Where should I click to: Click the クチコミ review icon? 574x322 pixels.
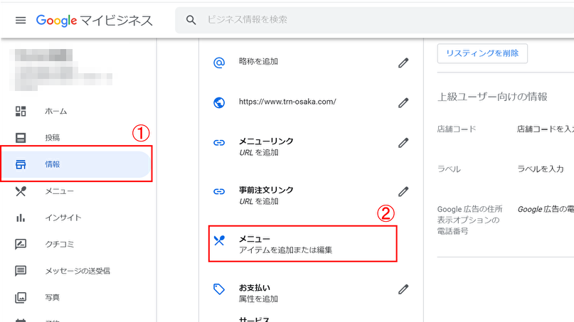tap(21, 244)
